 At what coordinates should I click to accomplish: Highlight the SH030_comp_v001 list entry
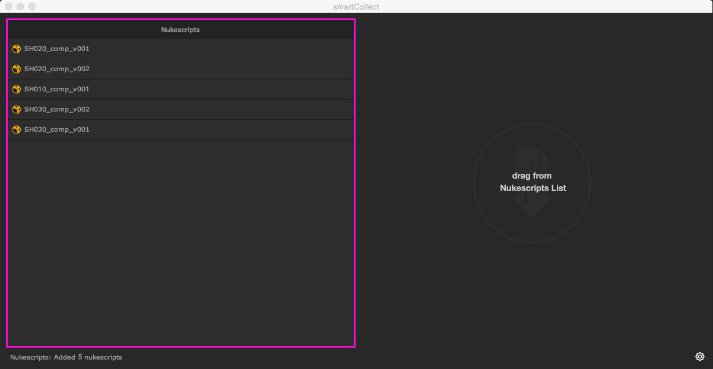(x=57, y=130)
